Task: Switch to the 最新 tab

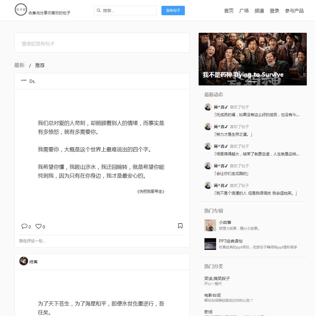Action: [x=20, y=65]
